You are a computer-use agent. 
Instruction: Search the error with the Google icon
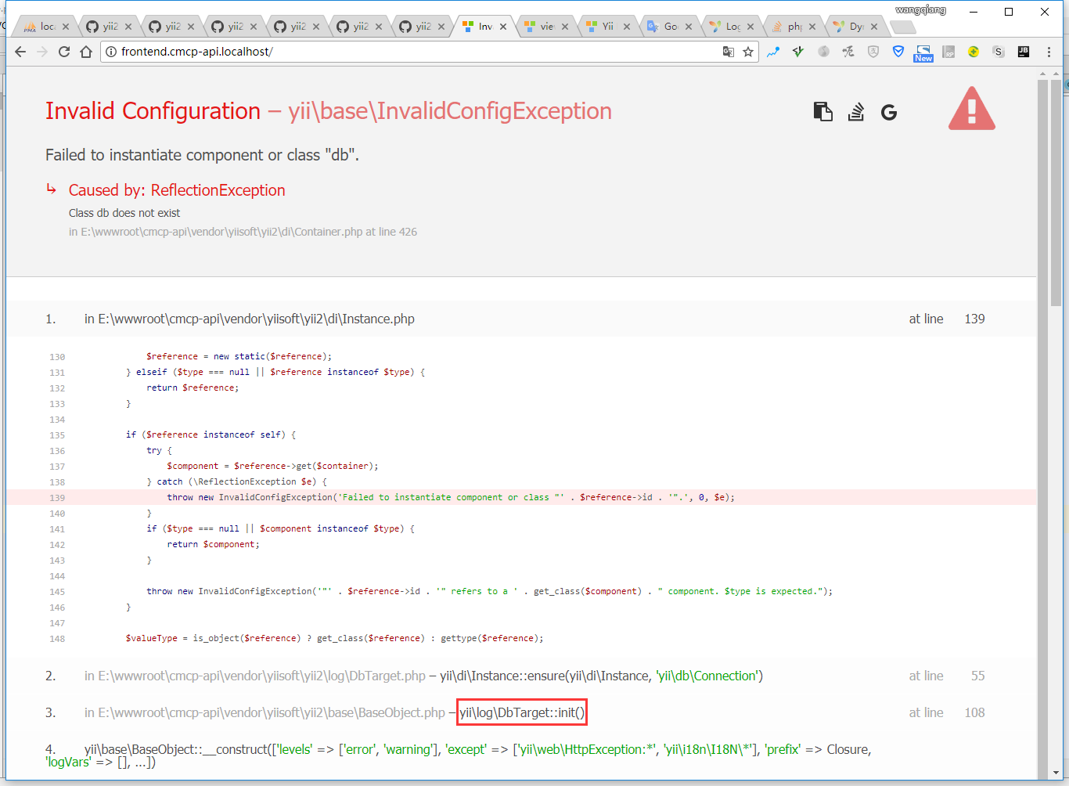click(x=889, y=113)
